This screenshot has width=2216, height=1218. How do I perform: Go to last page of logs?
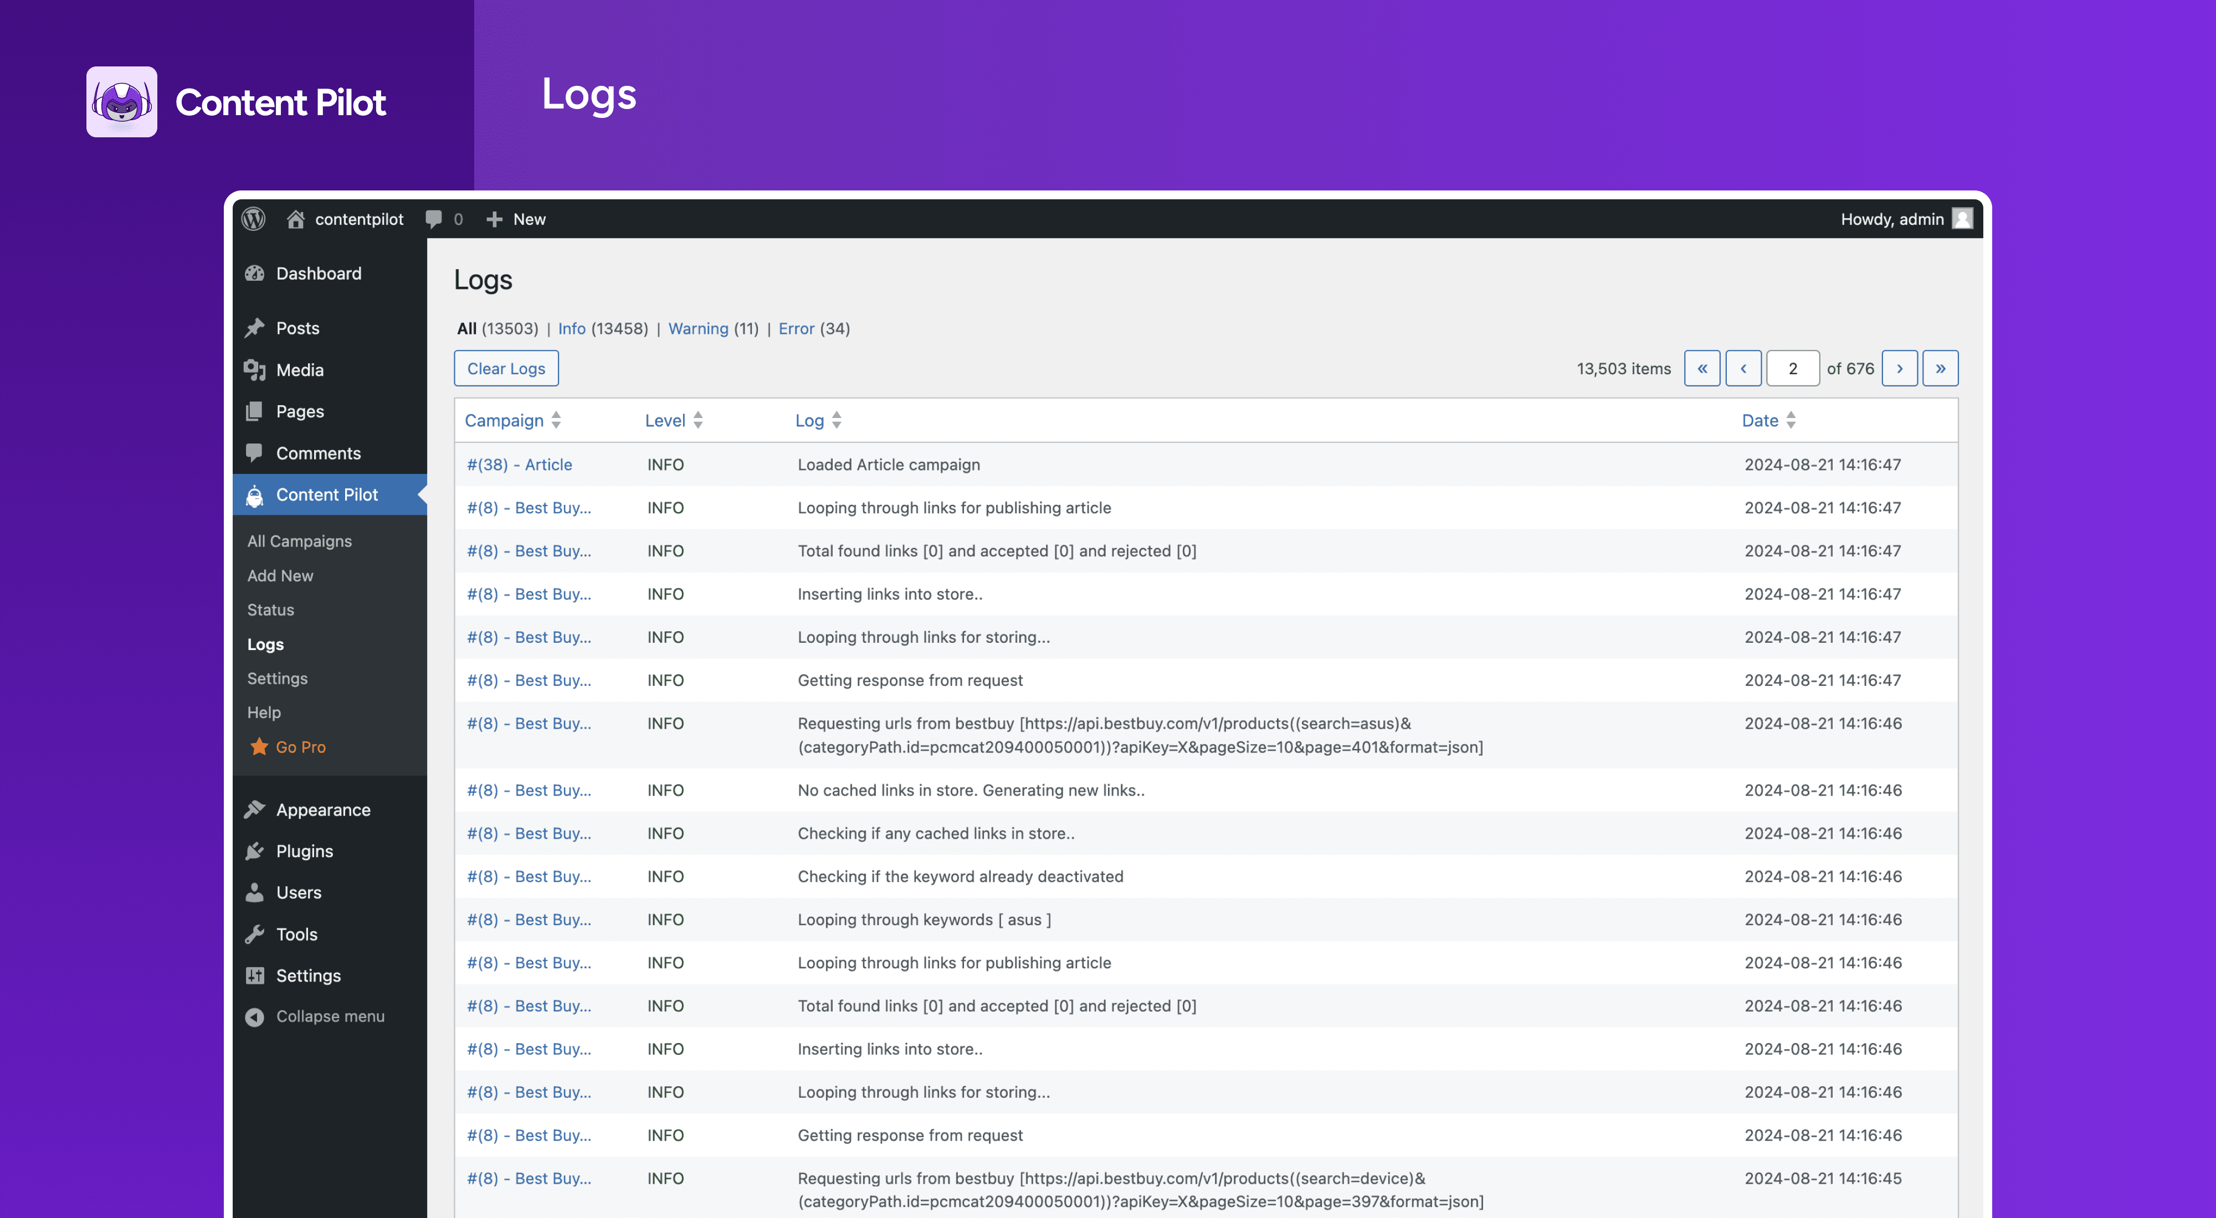(1941, 368)
